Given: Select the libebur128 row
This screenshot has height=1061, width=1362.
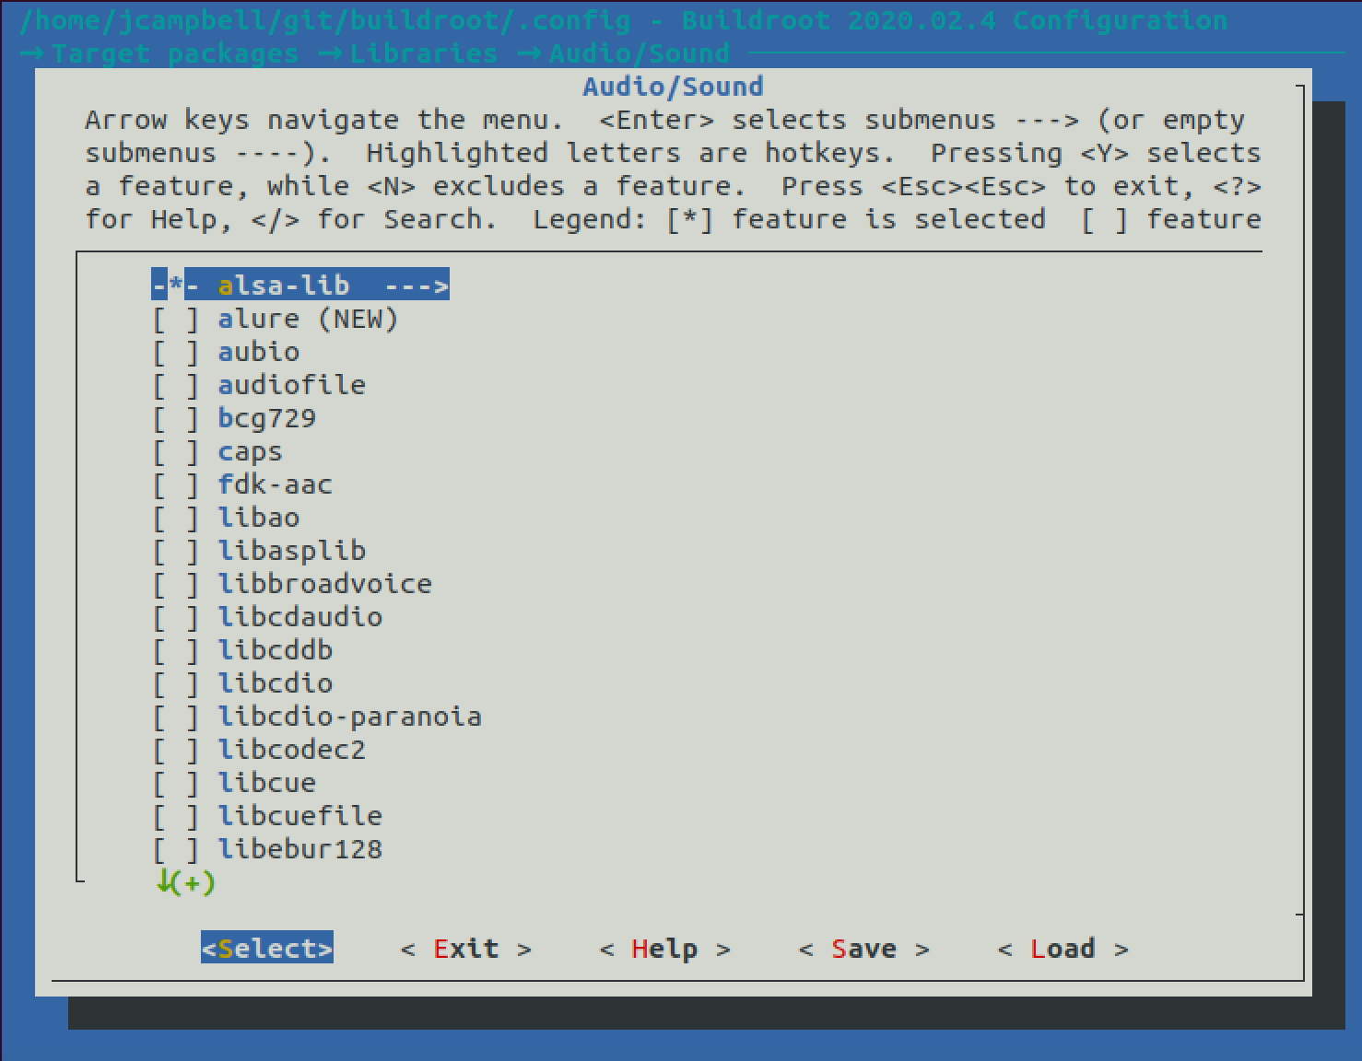Looking at the screenshot, I should (267, 849).
